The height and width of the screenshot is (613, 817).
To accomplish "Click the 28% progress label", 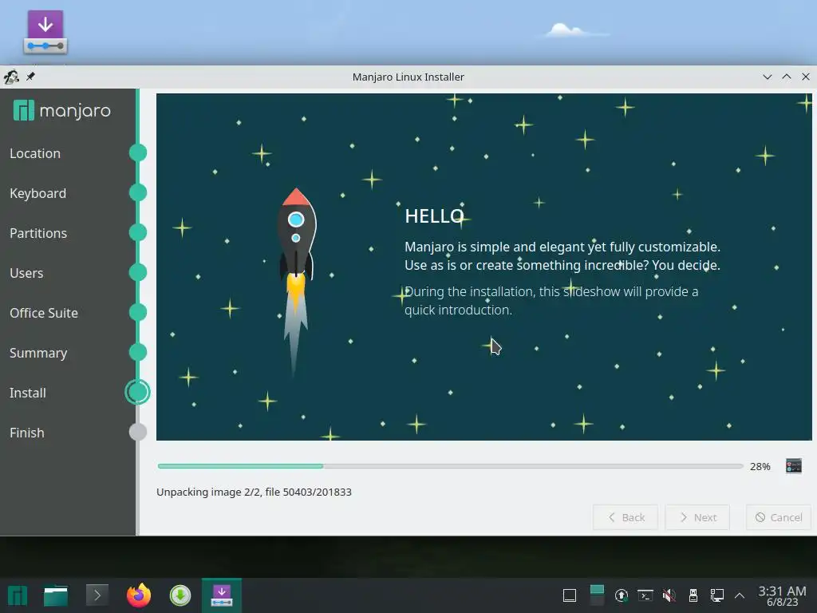I will pos(760,466).
